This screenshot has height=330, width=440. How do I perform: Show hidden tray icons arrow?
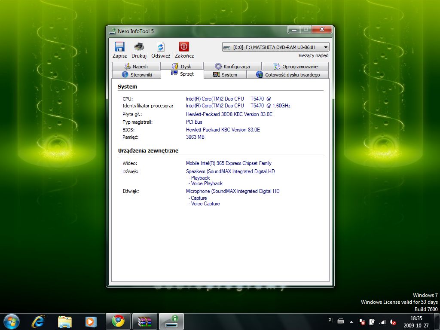pyautogui.click(x=351, y=322)
